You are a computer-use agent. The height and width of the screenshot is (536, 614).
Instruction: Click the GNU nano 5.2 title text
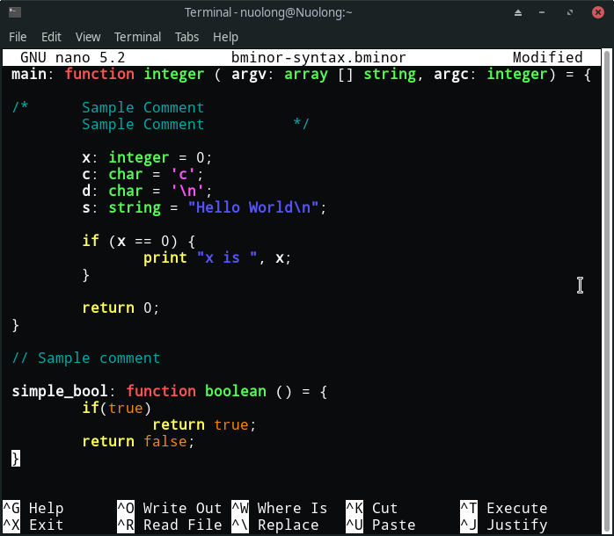[x=73, y=57]
